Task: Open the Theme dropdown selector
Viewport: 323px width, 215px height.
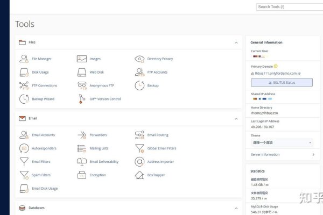Action: pos(282,142)
